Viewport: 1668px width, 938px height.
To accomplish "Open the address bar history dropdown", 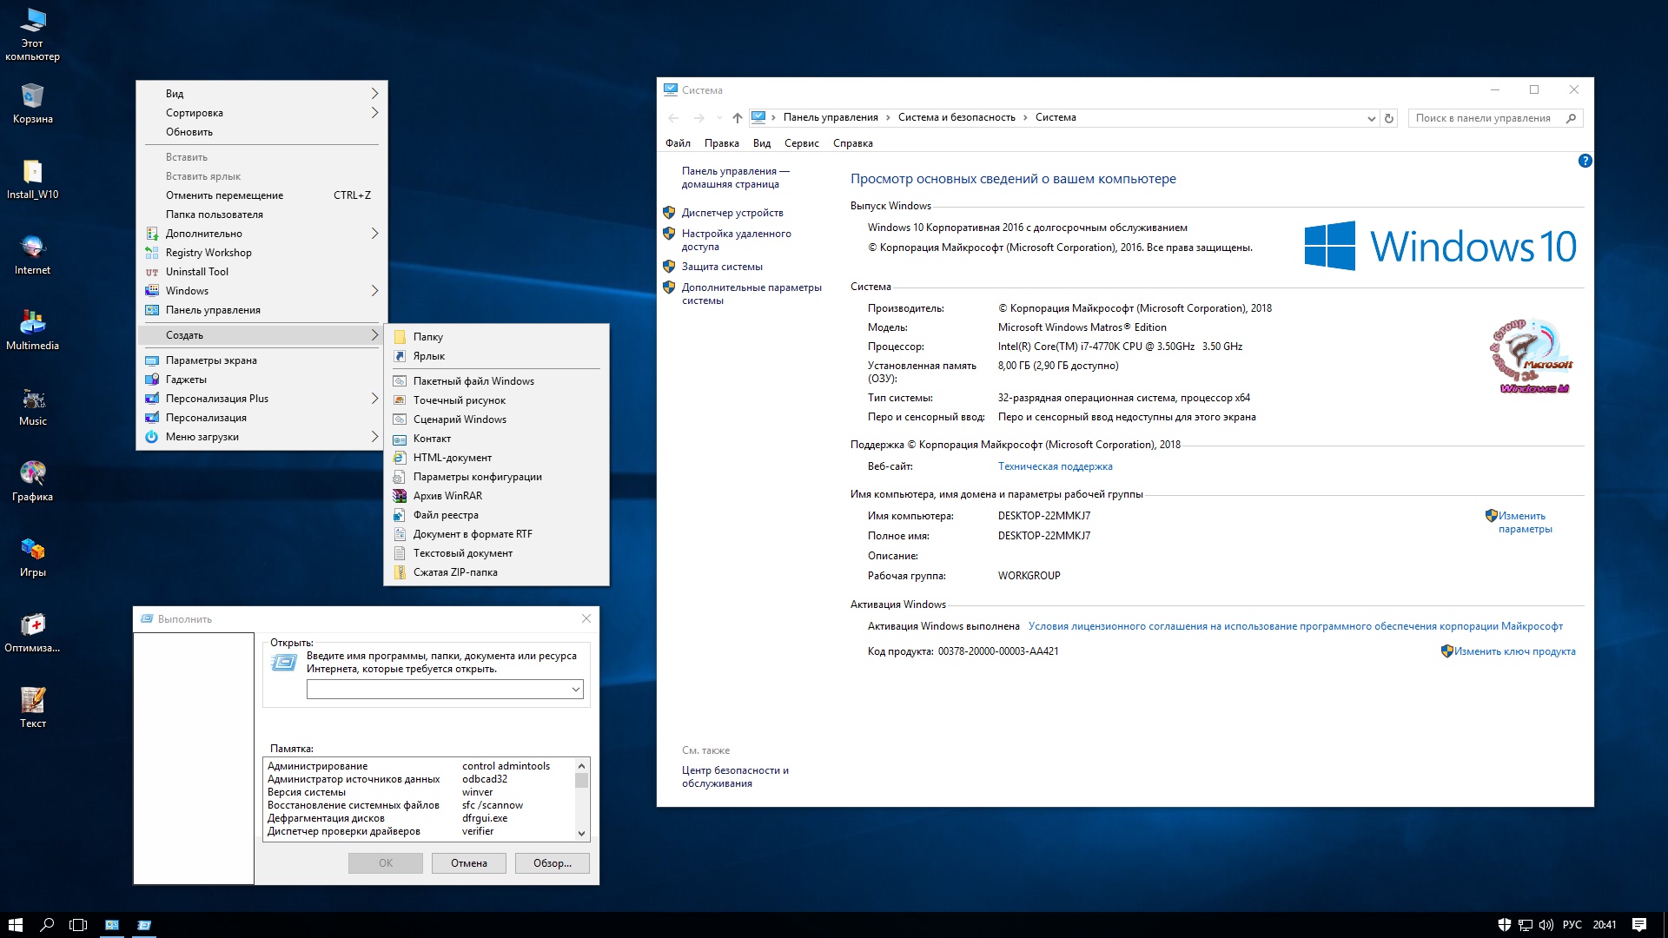I will tap(1371, 118).
